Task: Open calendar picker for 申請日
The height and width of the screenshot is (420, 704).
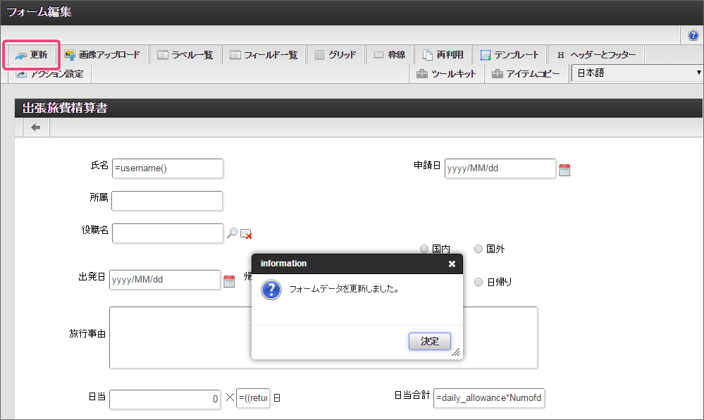Action: pyautogui.click(x=564, y=169)
